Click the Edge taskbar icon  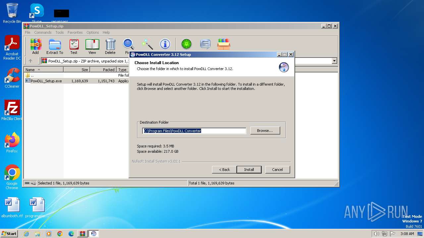71,234
